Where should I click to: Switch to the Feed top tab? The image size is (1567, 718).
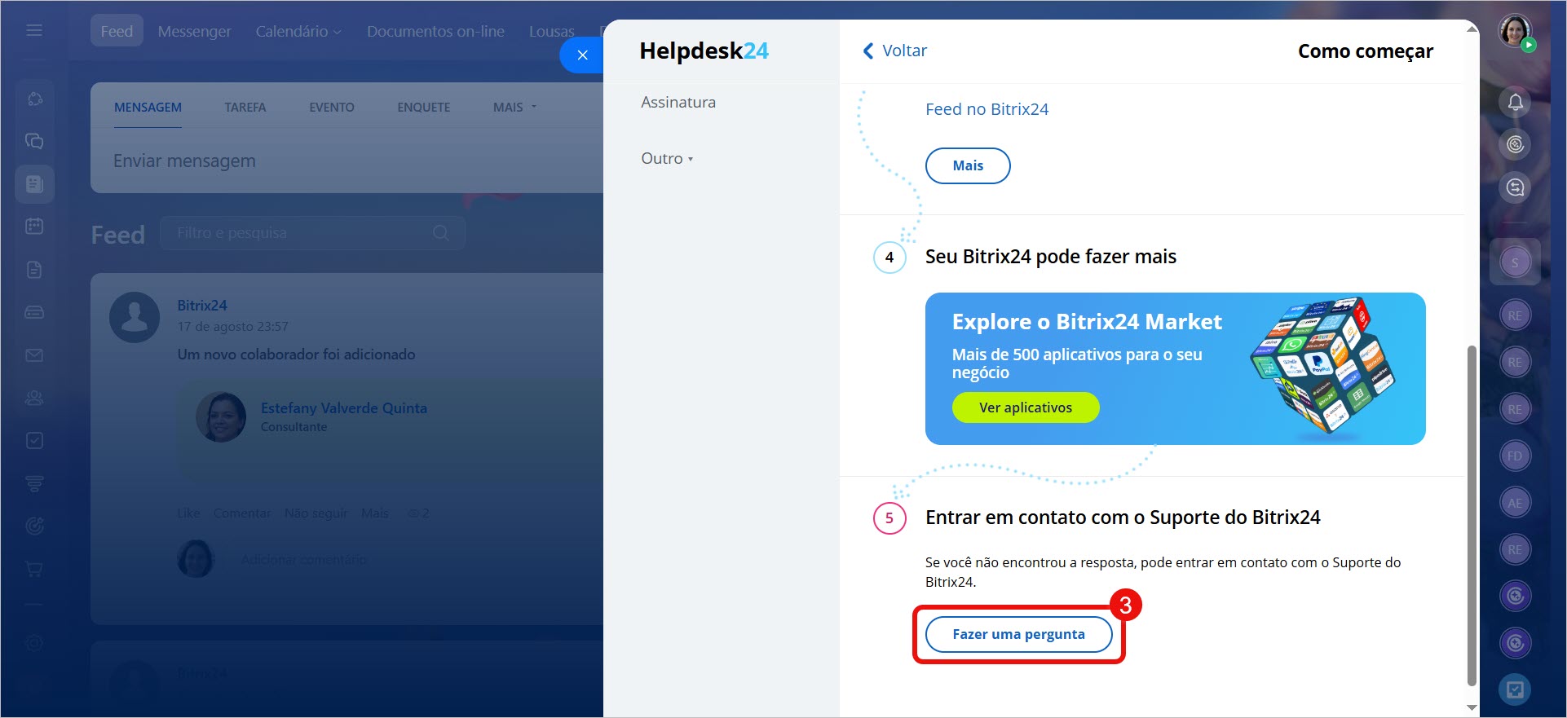(117, 31)
